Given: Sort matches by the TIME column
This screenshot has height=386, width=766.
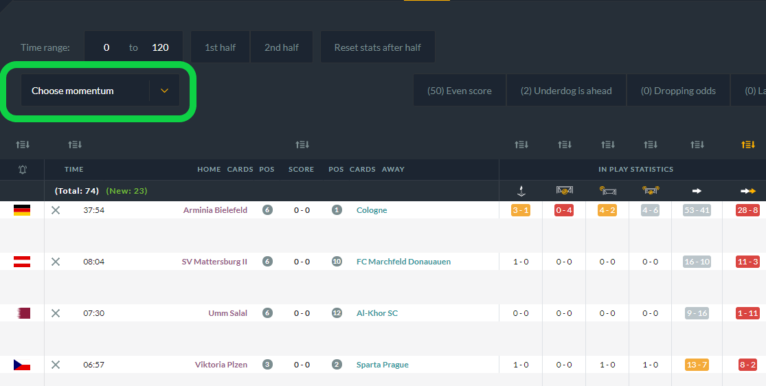Looking at the screenshot, I should (75, 145).
